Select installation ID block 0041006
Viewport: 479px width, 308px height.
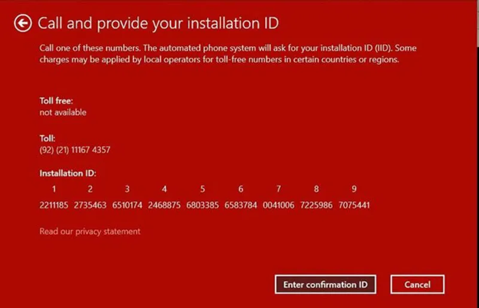coord(278,205)
